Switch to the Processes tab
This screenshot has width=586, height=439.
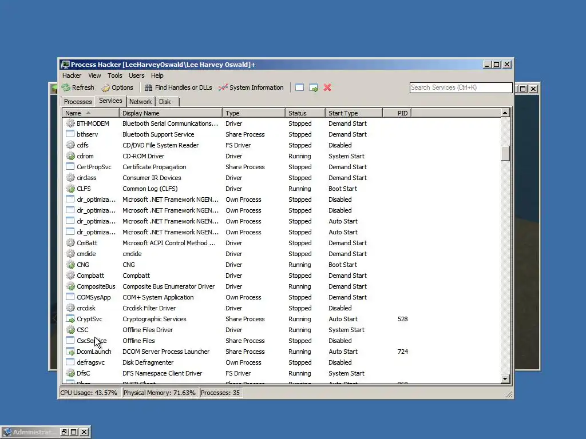(x=78, y=102)
